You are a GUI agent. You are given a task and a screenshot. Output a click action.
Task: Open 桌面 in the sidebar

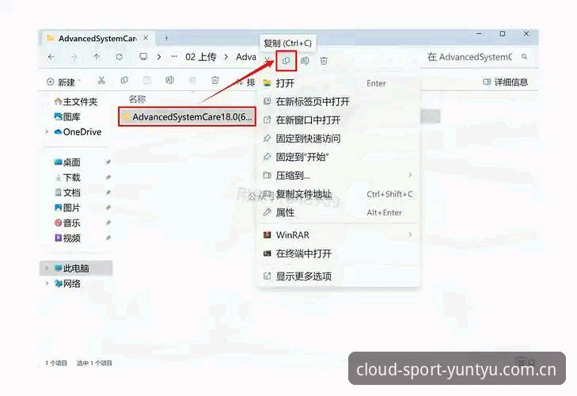(67, 162)
